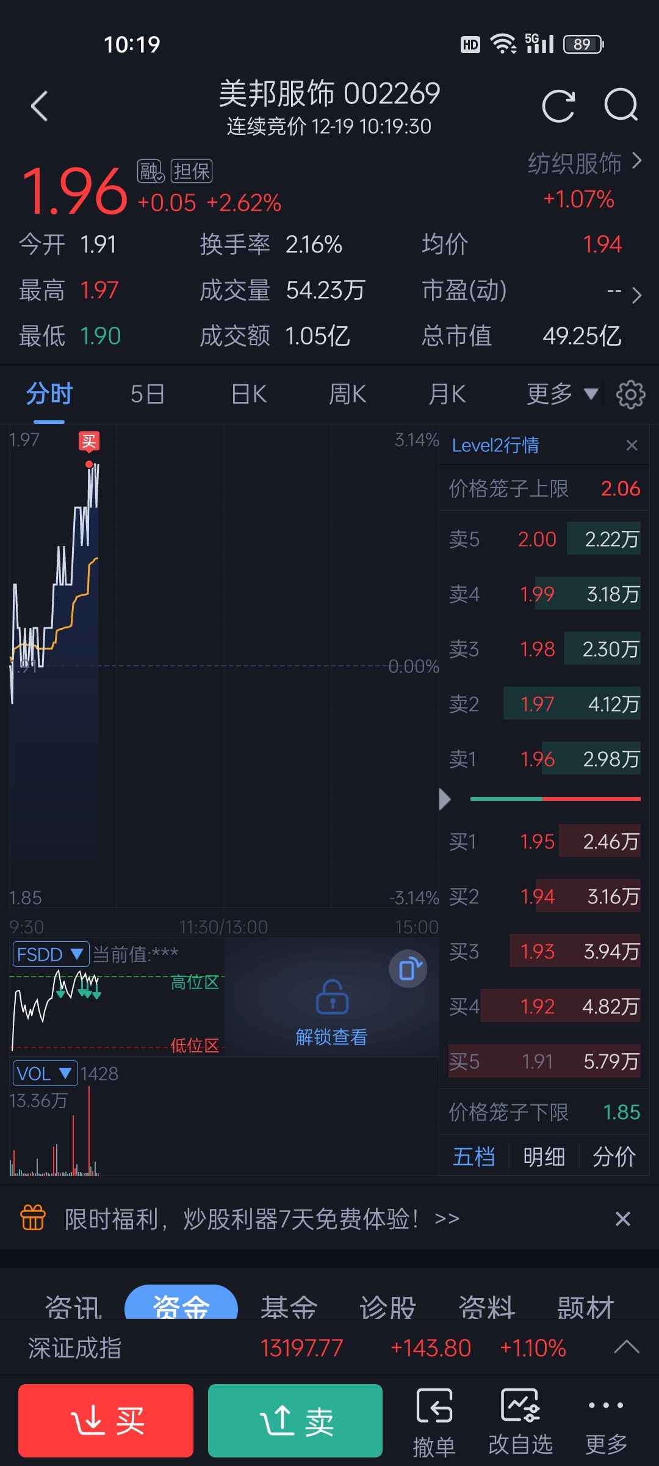The width and height of the screenshot is (659, 1466).
Task: Select 买3 bid row at 1.93
Action: (544, 951)
